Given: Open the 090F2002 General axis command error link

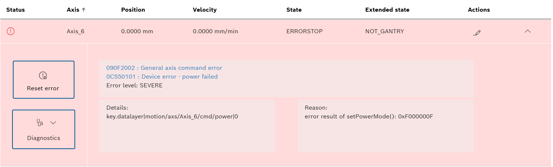Looking at the screenshot, I should [164, 68].
